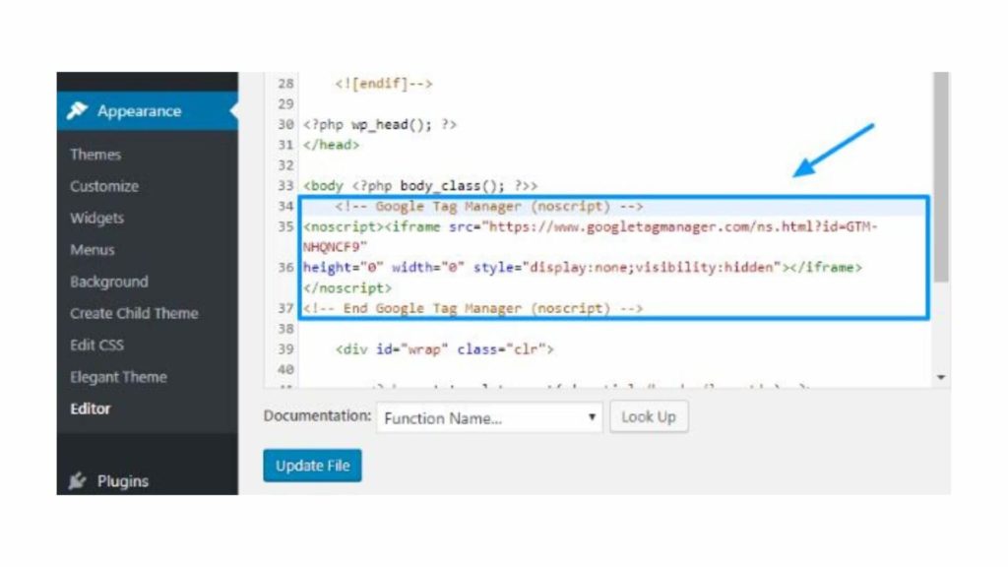Click the Update File button
This screenshot has height=567, width=1008.
pyautogui.click(x=312, y=466)
